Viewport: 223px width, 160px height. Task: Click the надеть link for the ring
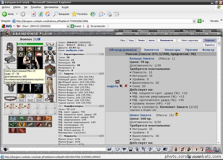click(113, 86)
